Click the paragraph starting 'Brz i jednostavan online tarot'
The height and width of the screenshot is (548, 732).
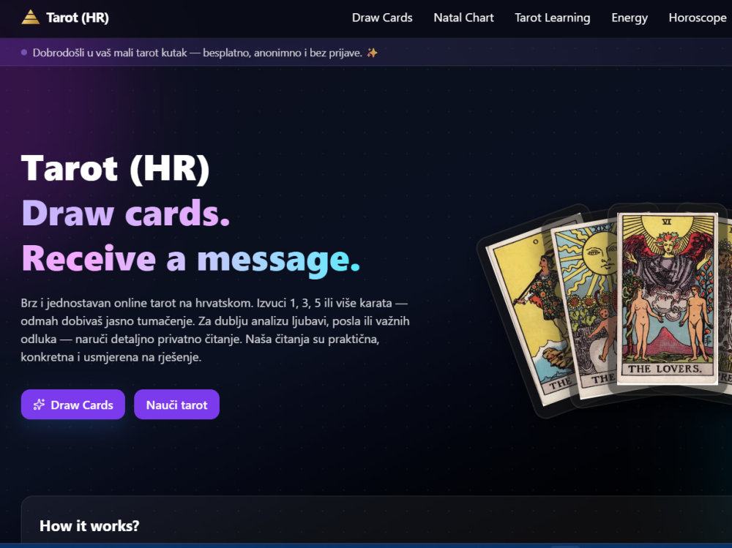(214, 330)
